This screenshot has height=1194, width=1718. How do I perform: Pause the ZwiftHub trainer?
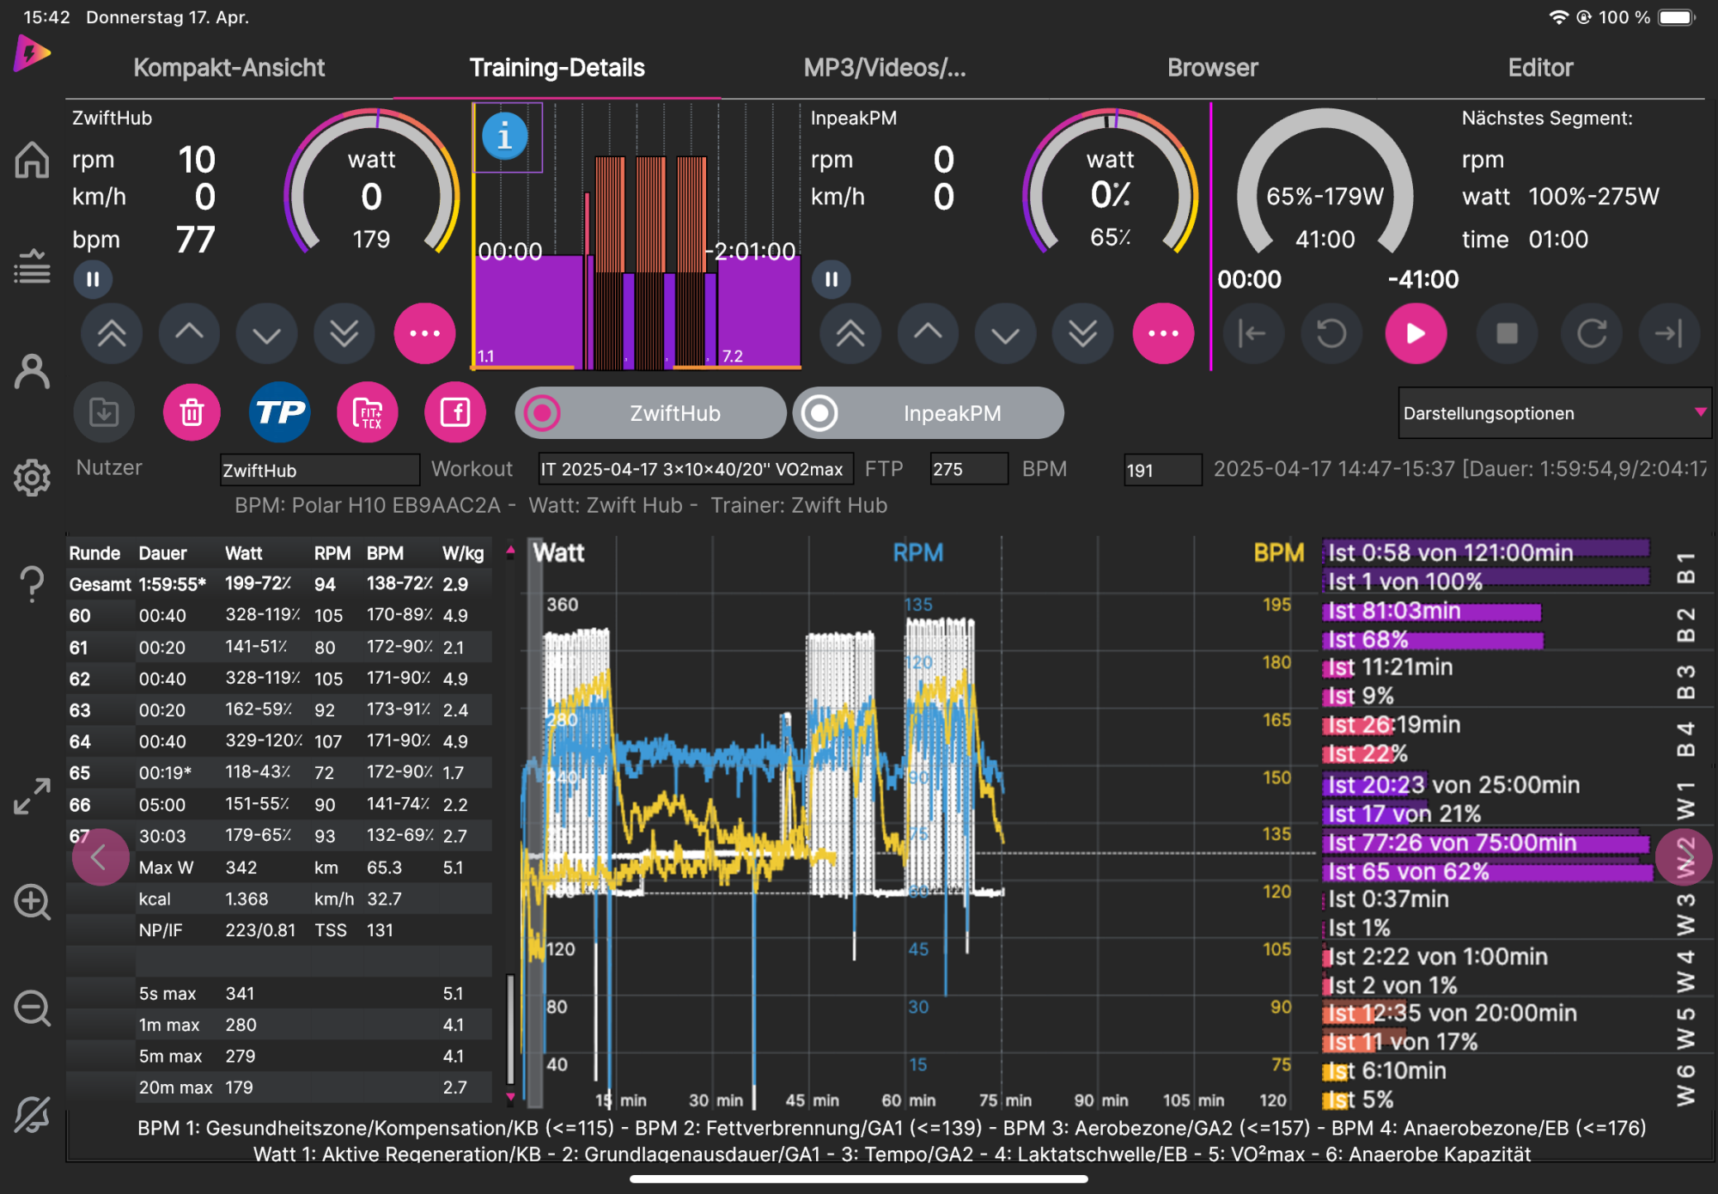tap(93, 279)
